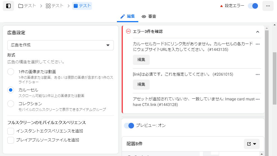
Task: Turn off the プレビュー toggle
Action: click(x=129, y=126)
